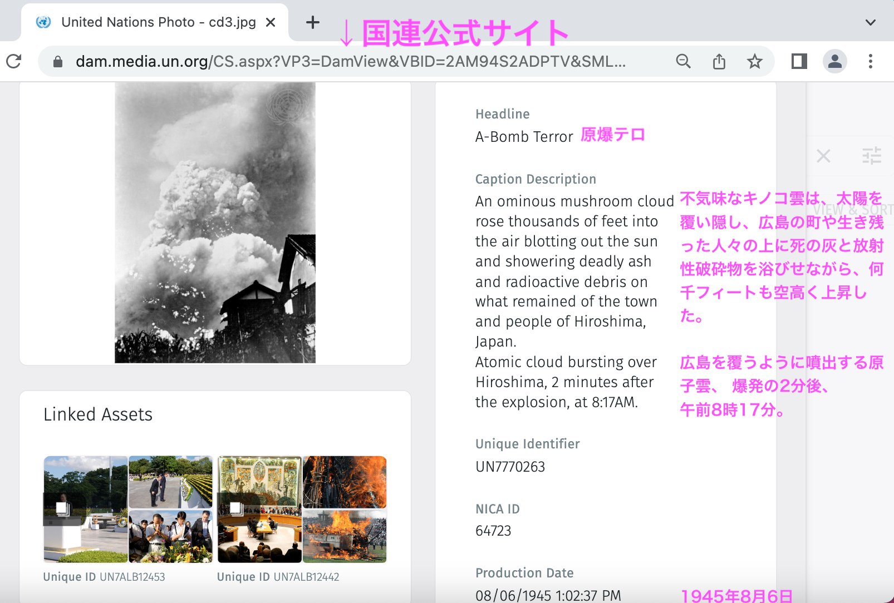Click the NICA ID field label

tap(497, 509)
